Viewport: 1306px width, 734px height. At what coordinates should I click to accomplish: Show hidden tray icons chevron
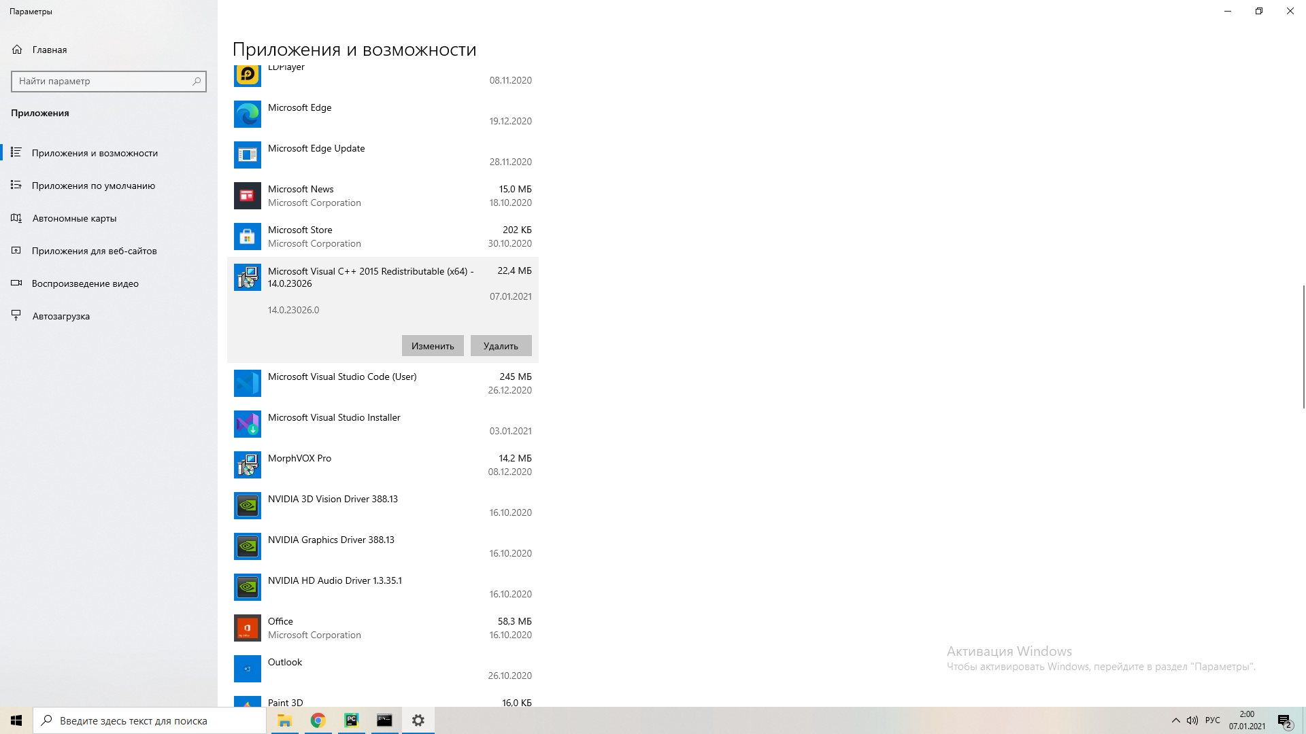(x=1175, y=720)
